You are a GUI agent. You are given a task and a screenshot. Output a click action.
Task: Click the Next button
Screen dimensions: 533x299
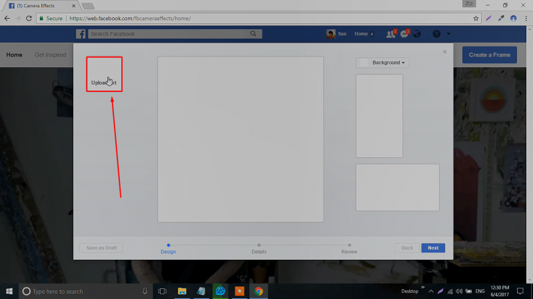pos(433,248)
